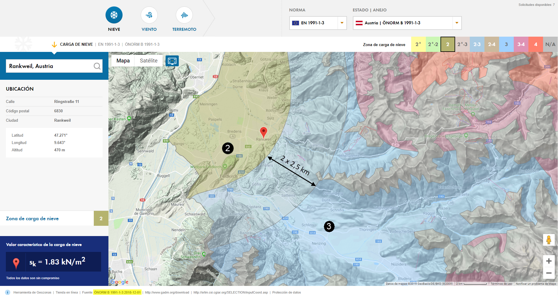Screen dimensions: 558x295
Task: Click the Solicitudes disponibles counter
Action: click(537, 5)
